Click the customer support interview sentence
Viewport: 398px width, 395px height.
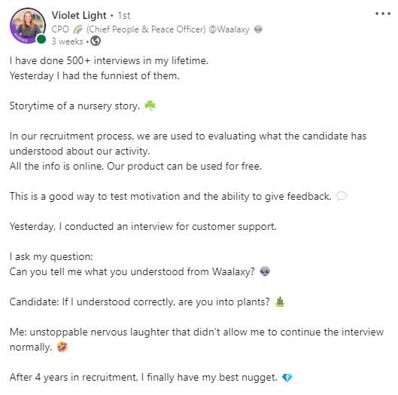click(143, 226)
